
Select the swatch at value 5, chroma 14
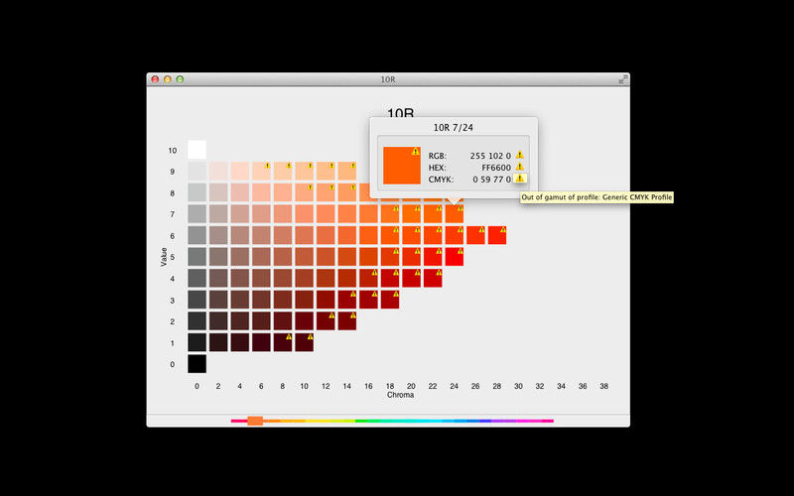coord(347,257)
